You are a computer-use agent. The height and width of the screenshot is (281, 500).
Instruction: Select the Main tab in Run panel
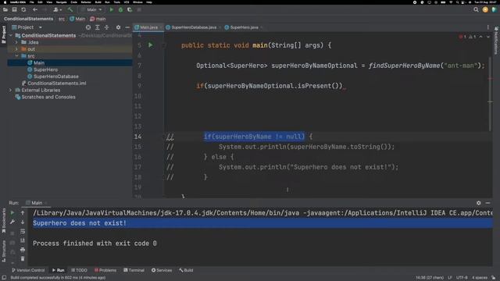pos(36,203)
